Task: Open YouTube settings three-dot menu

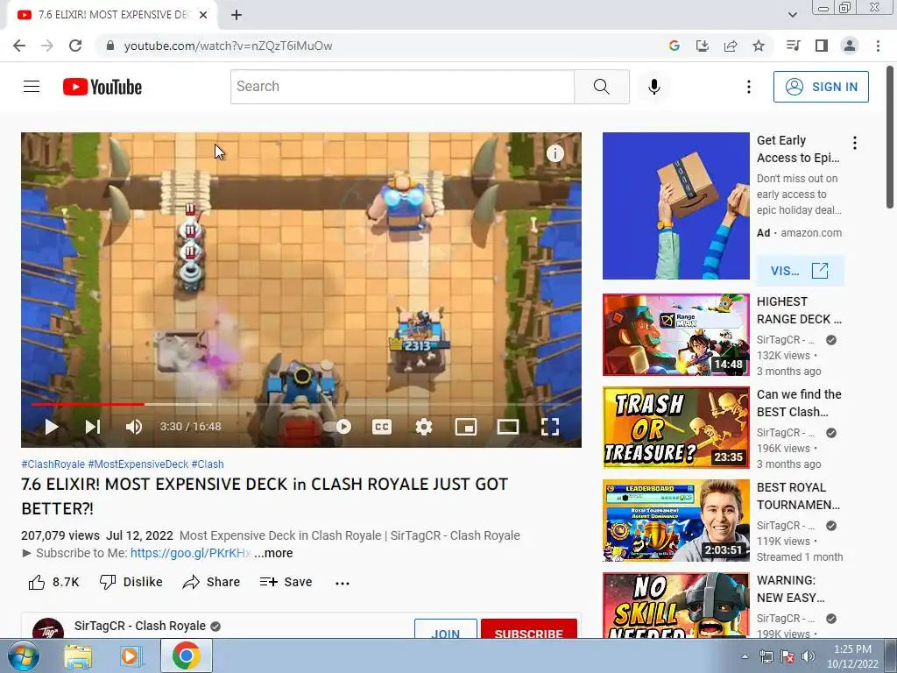Action: point(748,87)
